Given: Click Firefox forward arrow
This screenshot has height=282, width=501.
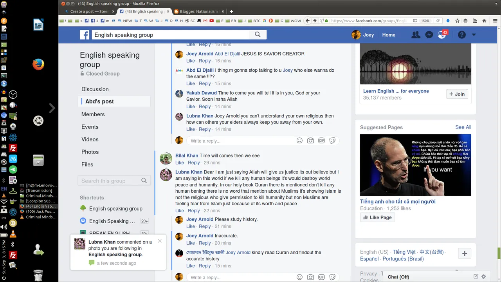Looking at the screenshot, I should pos(315,21).
